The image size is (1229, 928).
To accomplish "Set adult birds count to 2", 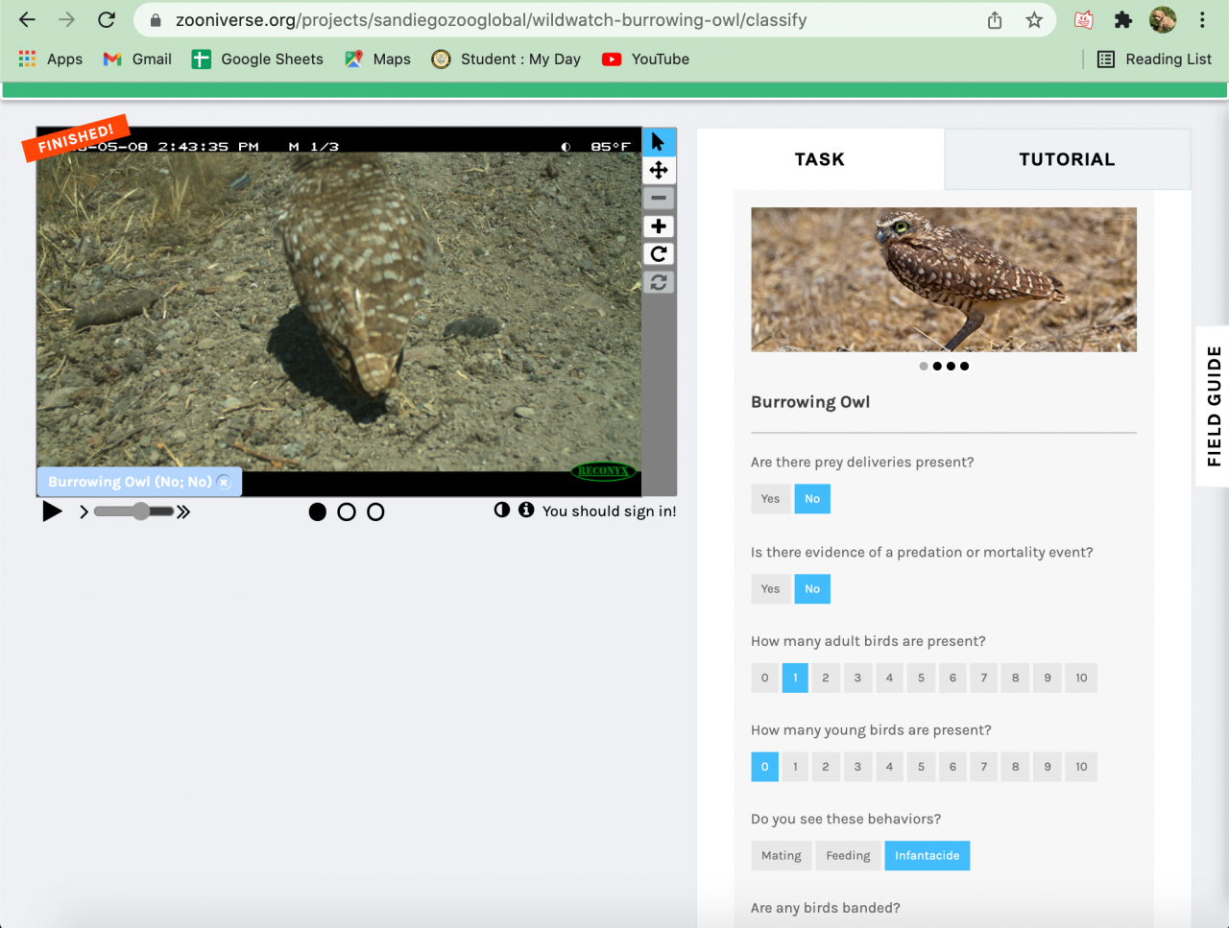I will [826, 678].
